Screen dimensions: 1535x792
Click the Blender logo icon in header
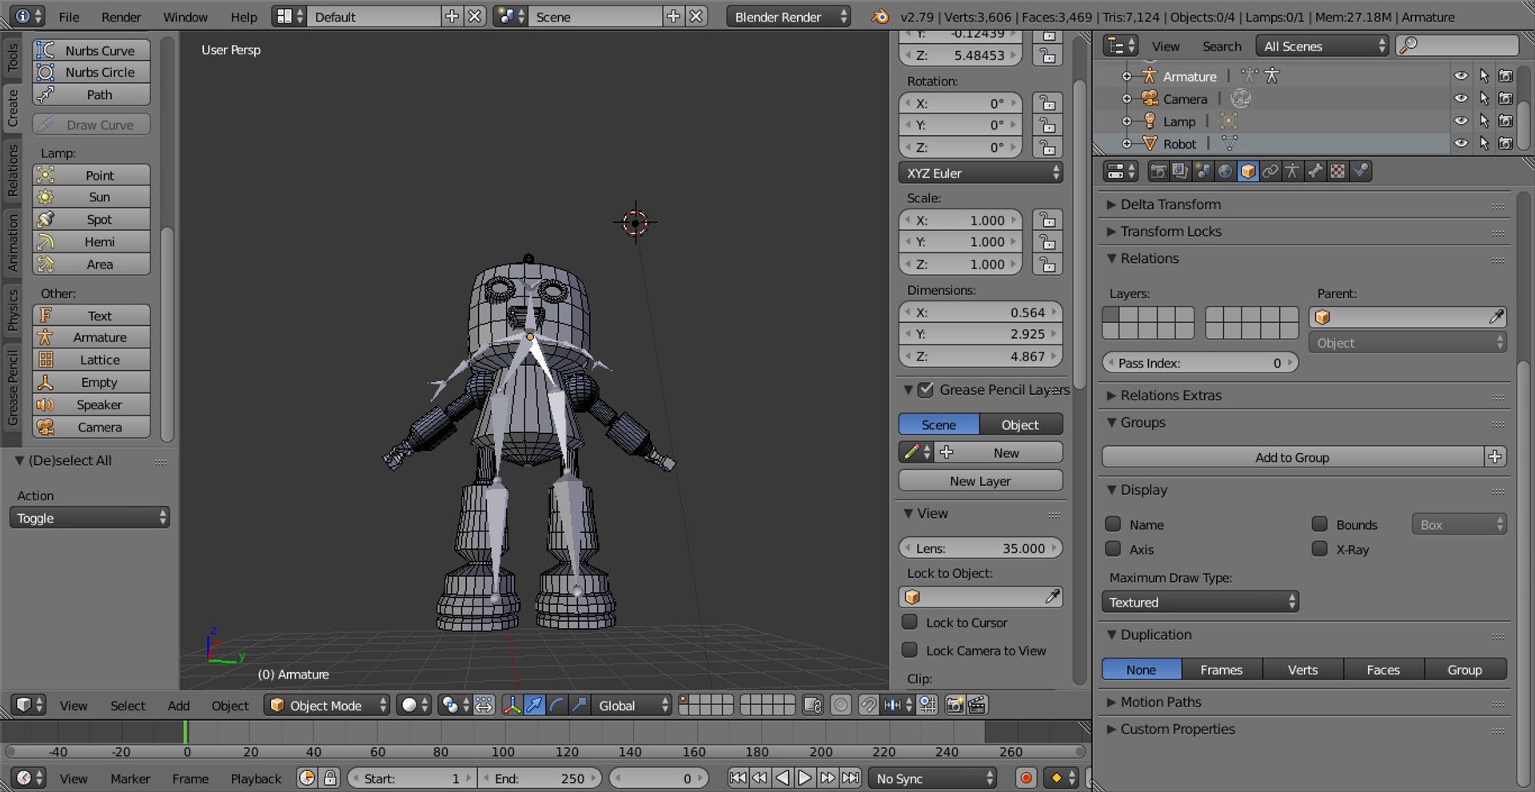(x=880, y=17)
